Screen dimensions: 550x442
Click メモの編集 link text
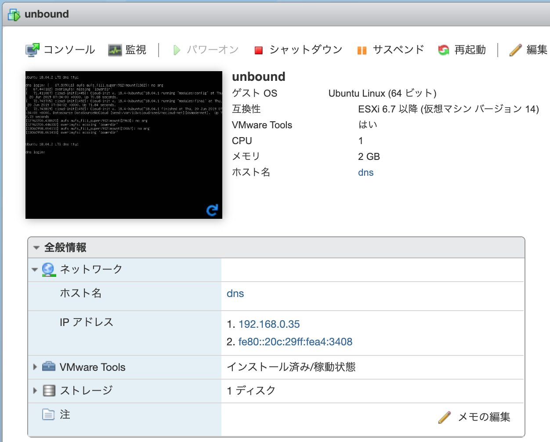[x=484, y=417]
